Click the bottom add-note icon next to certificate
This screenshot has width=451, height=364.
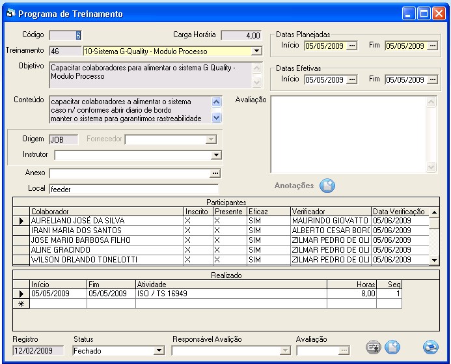point(392,347)
